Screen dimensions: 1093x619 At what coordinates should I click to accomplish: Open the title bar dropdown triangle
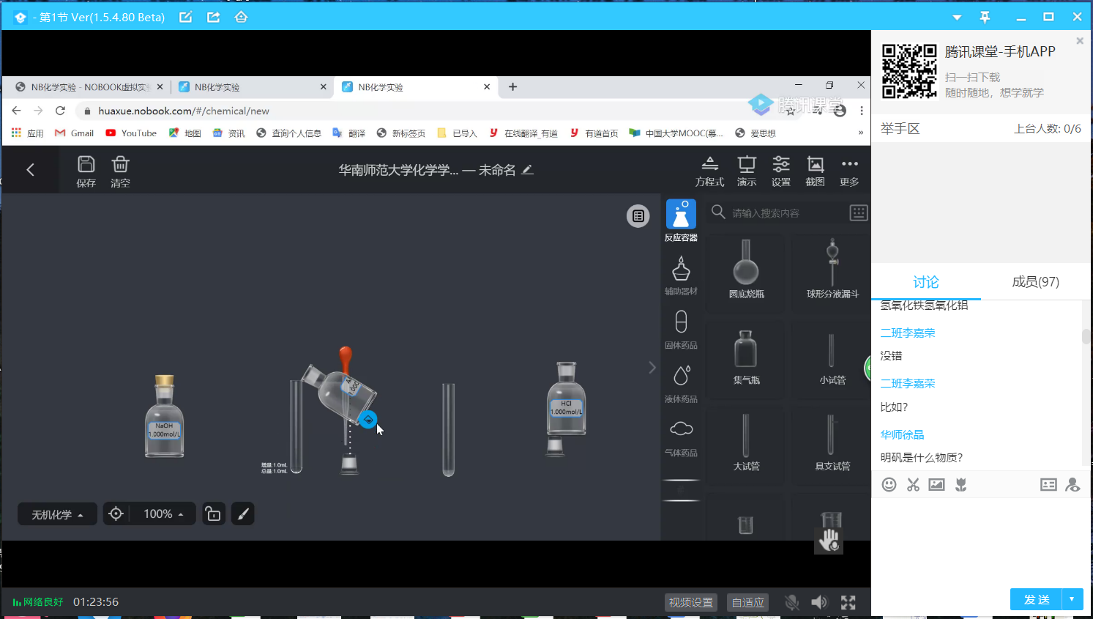[957, 17]
